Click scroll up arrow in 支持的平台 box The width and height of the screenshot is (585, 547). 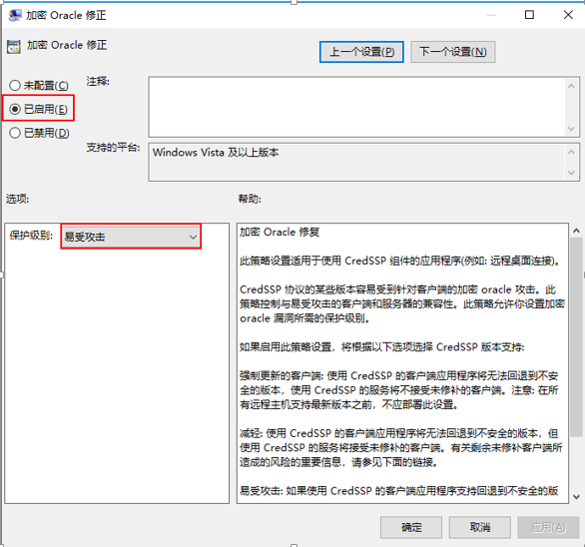pos(571,152)
